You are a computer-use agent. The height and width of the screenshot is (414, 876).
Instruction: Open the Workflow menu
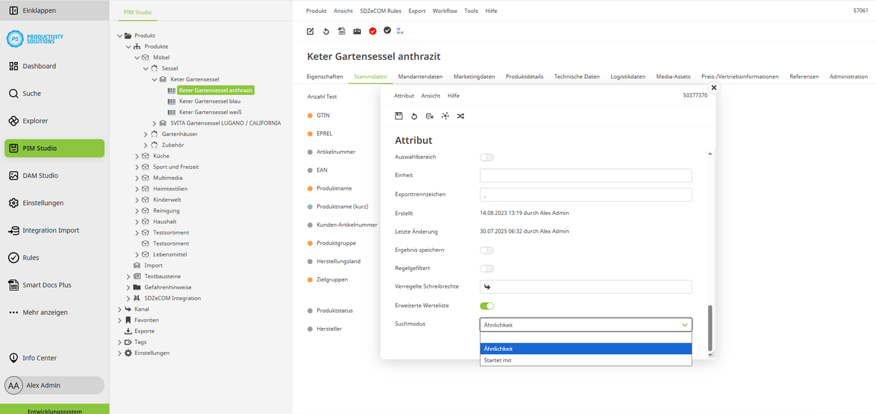444,10
